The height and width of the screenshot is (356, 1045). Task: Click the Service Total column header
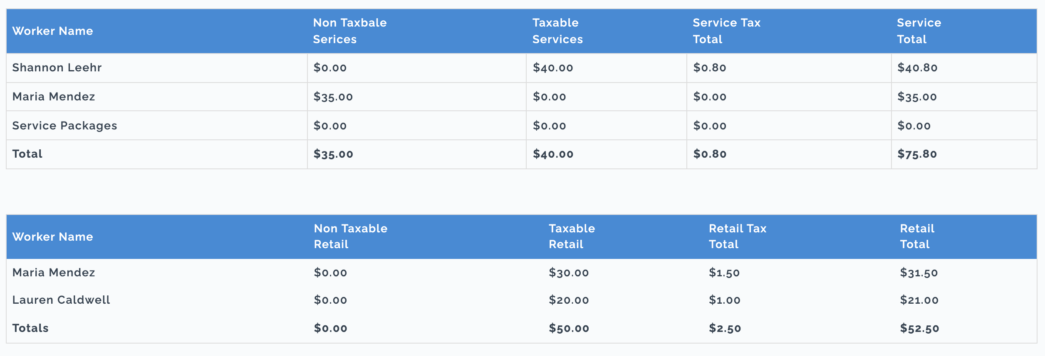(919, 31)
